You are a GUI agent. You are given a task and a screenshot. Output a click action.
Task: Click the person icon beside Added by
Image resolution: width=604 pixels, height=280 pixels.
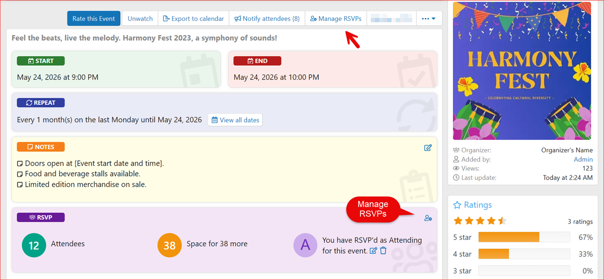[x=456, y=159]
